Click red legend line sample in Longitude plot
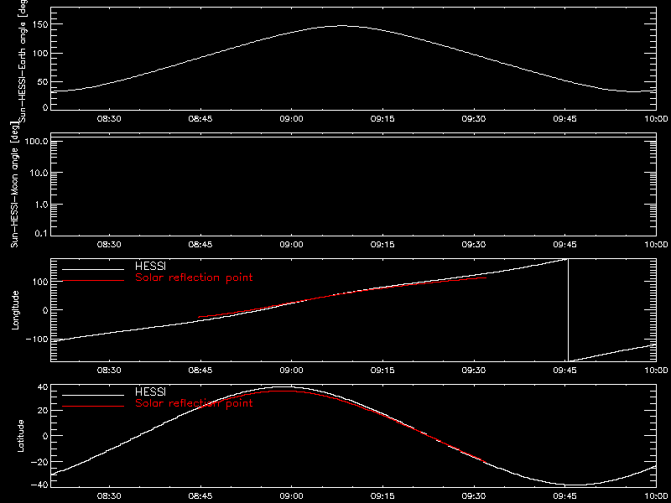Screen dimensions: 671x503 93,281
